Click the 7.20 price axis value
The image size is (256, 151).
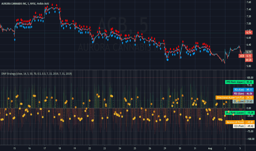pyautogui.click(x=249, y=16)
